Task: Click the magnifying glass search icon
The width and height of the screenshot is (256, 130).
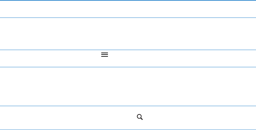Action: click(x=139, y=117)
